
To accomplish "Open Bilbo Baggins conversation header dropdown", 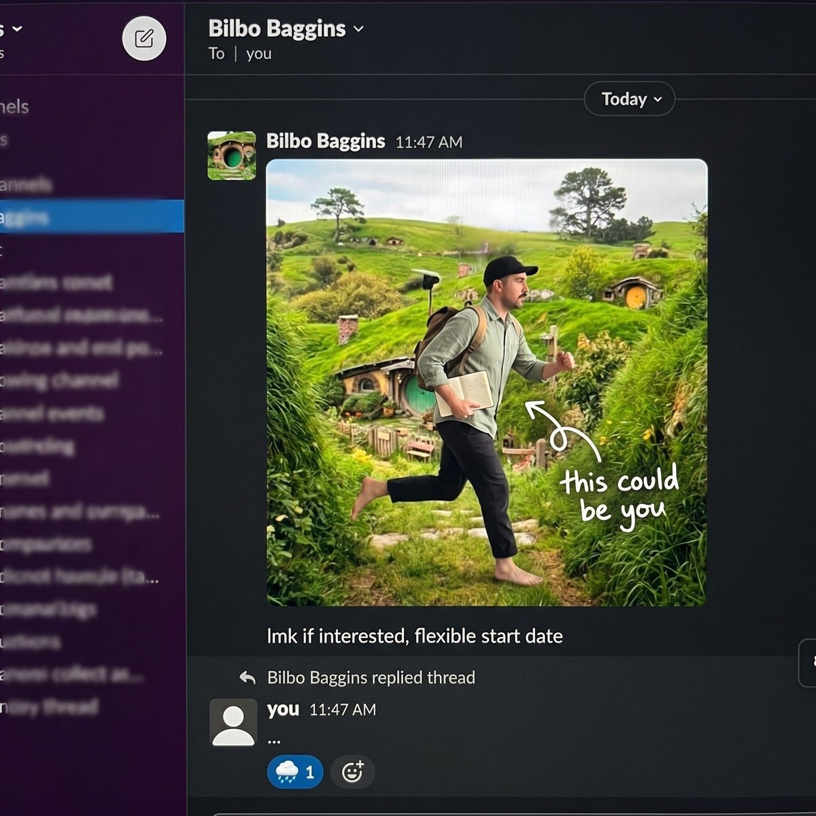I will pyautogui.click(x=286, y=29).
